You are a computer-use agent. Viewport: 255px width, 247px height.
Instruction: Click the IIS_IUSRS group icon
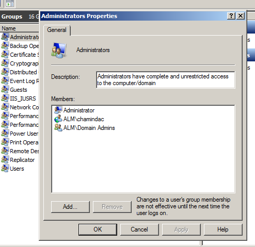5,98
